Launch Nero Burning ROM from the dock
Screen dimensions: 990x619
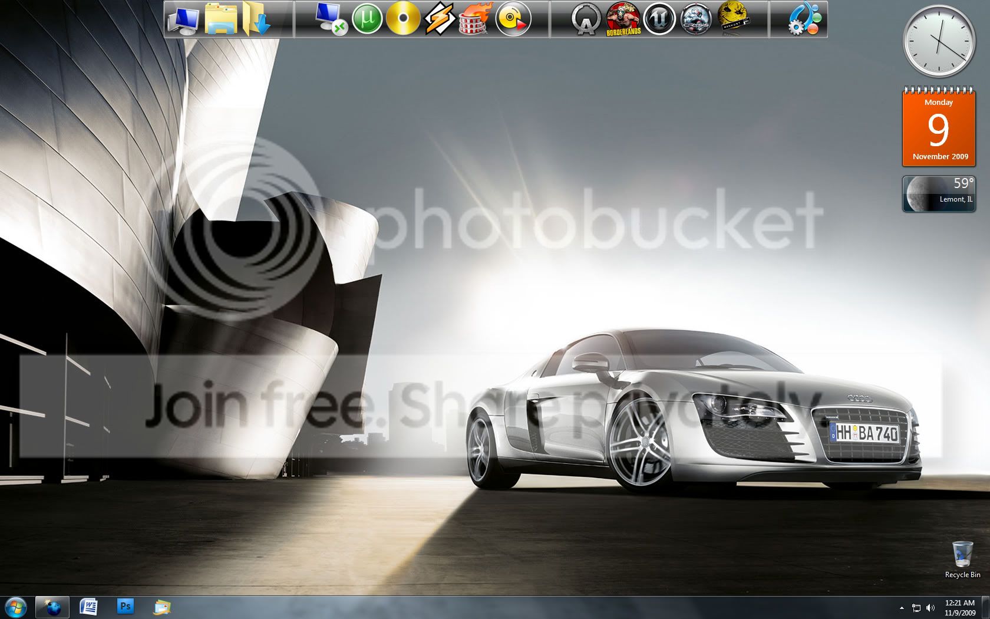[x=474, y=19]
